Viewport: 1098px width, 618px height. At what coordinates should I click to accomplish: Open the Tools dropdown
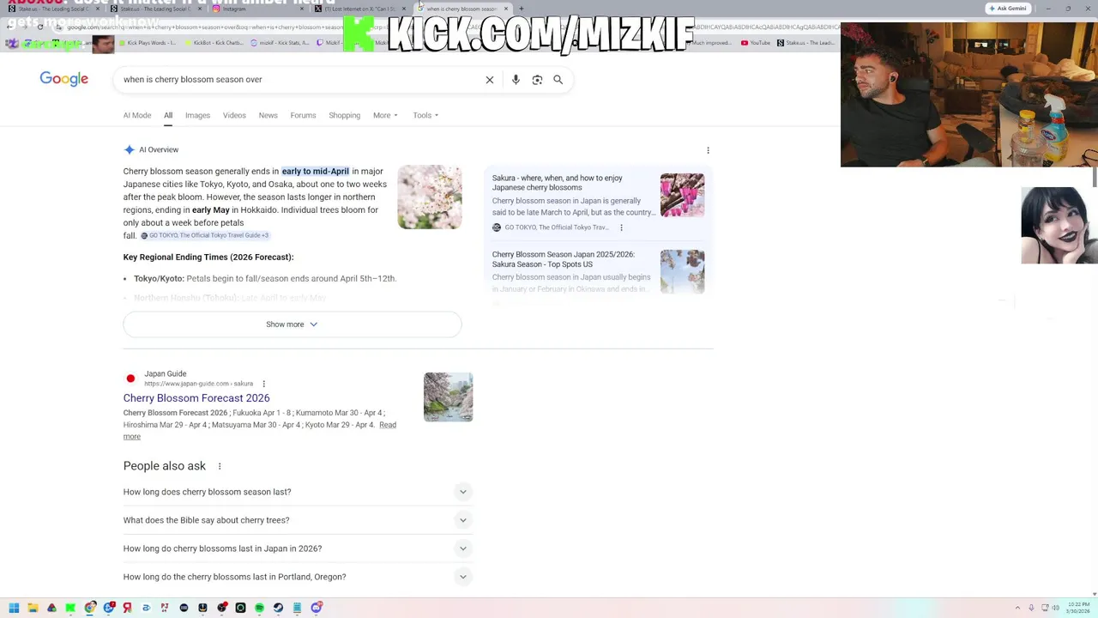pos(425,115)
